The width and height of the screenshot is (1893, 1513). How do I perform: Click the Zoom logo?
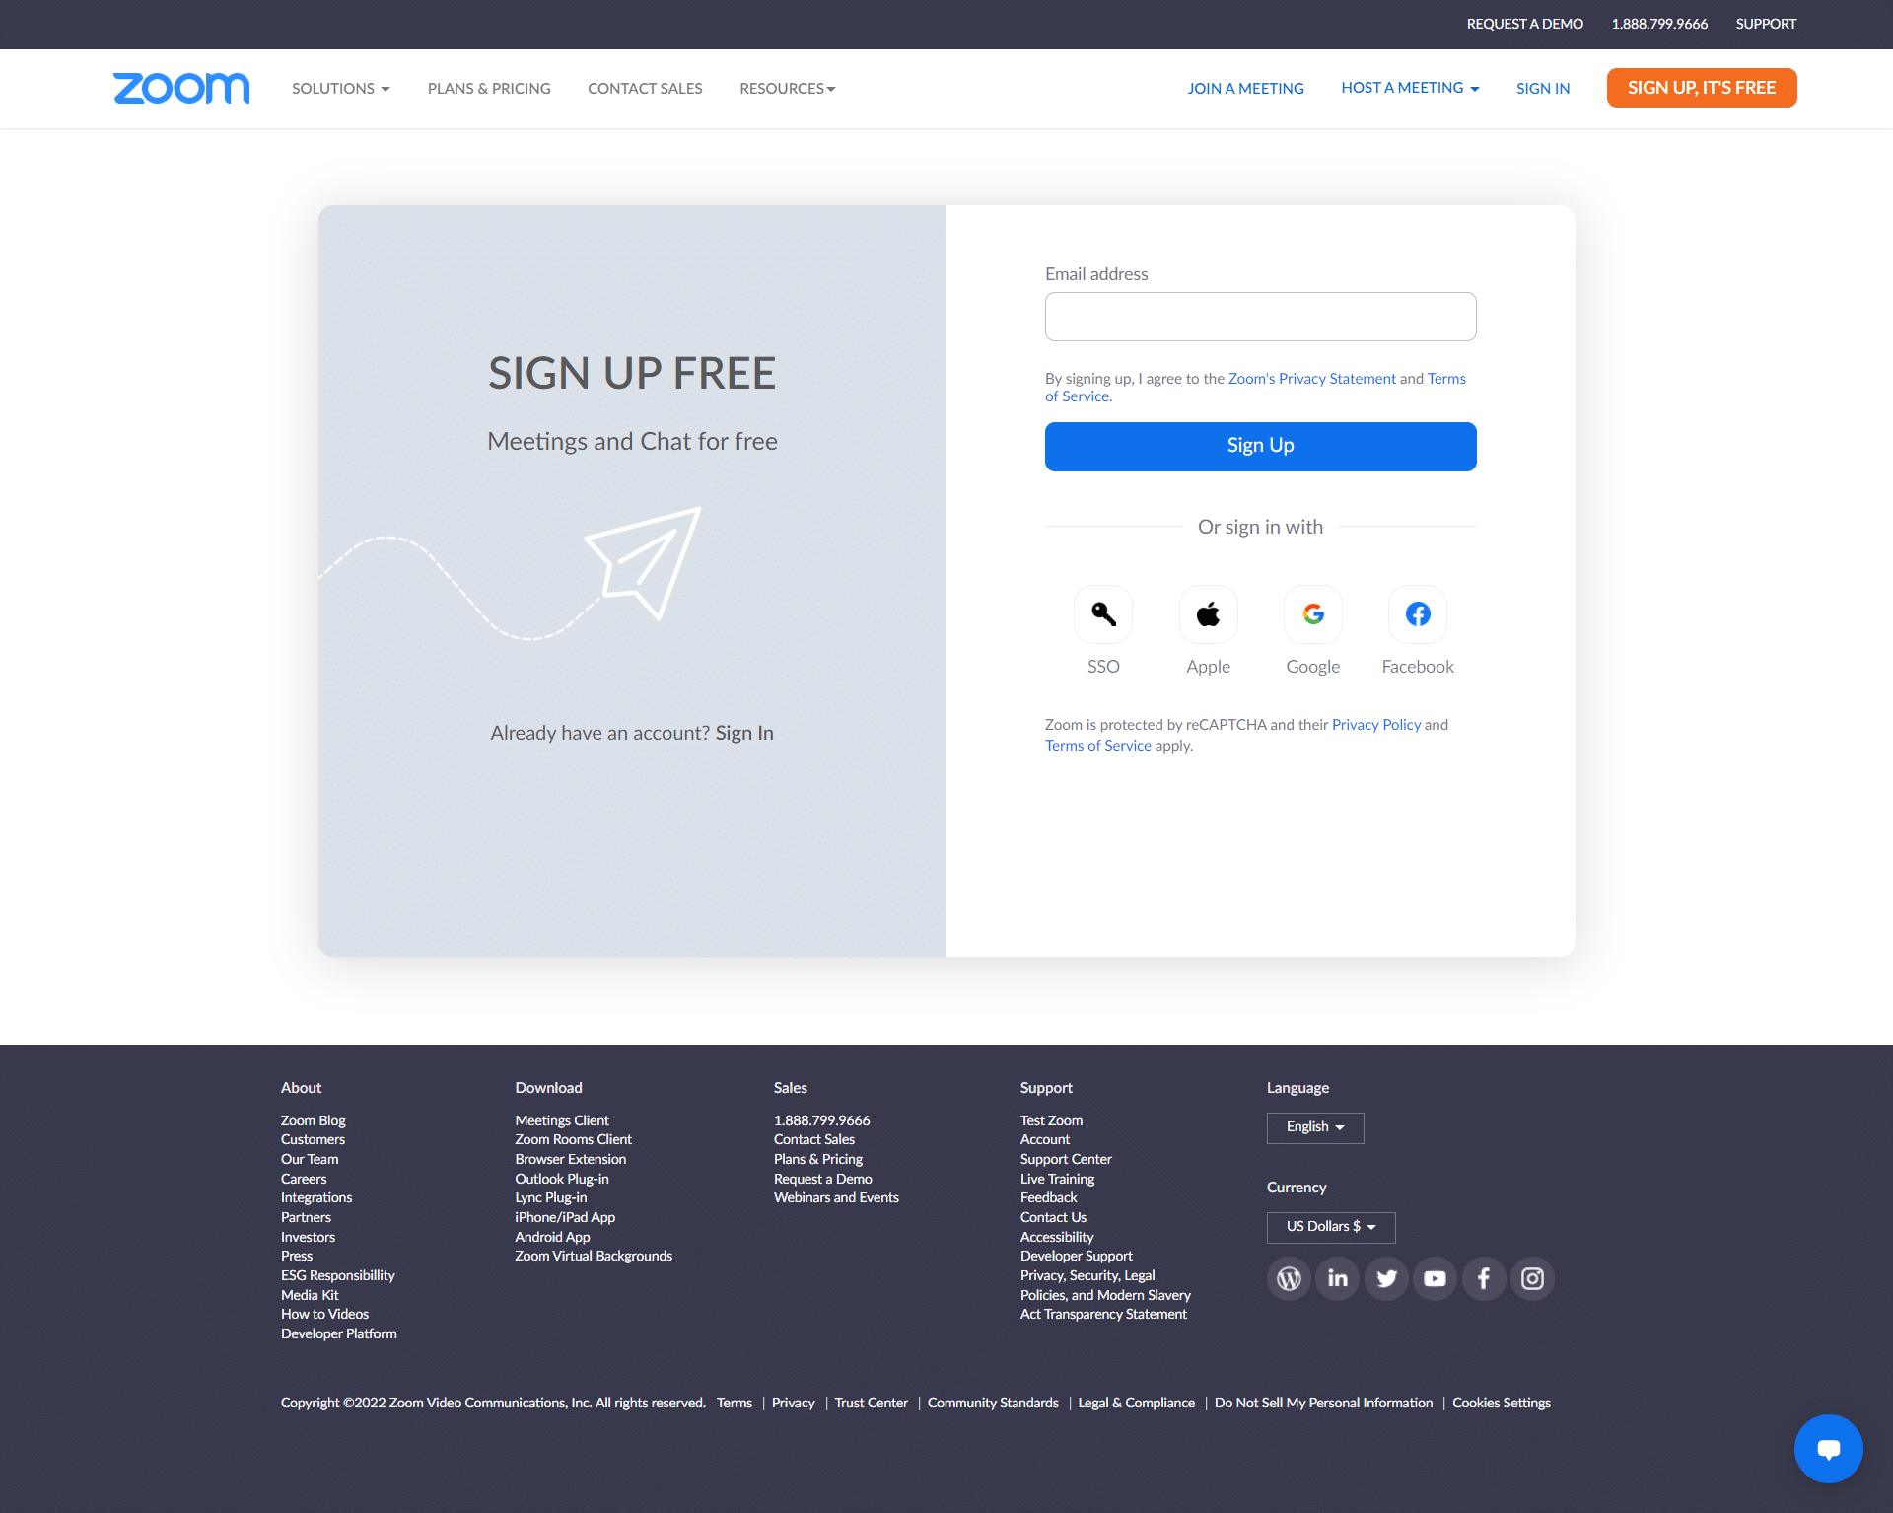pos(181,88)
